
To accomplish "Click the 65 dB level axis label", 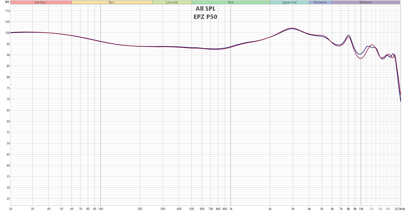I will pyautogui.click(x=8, y=110).
